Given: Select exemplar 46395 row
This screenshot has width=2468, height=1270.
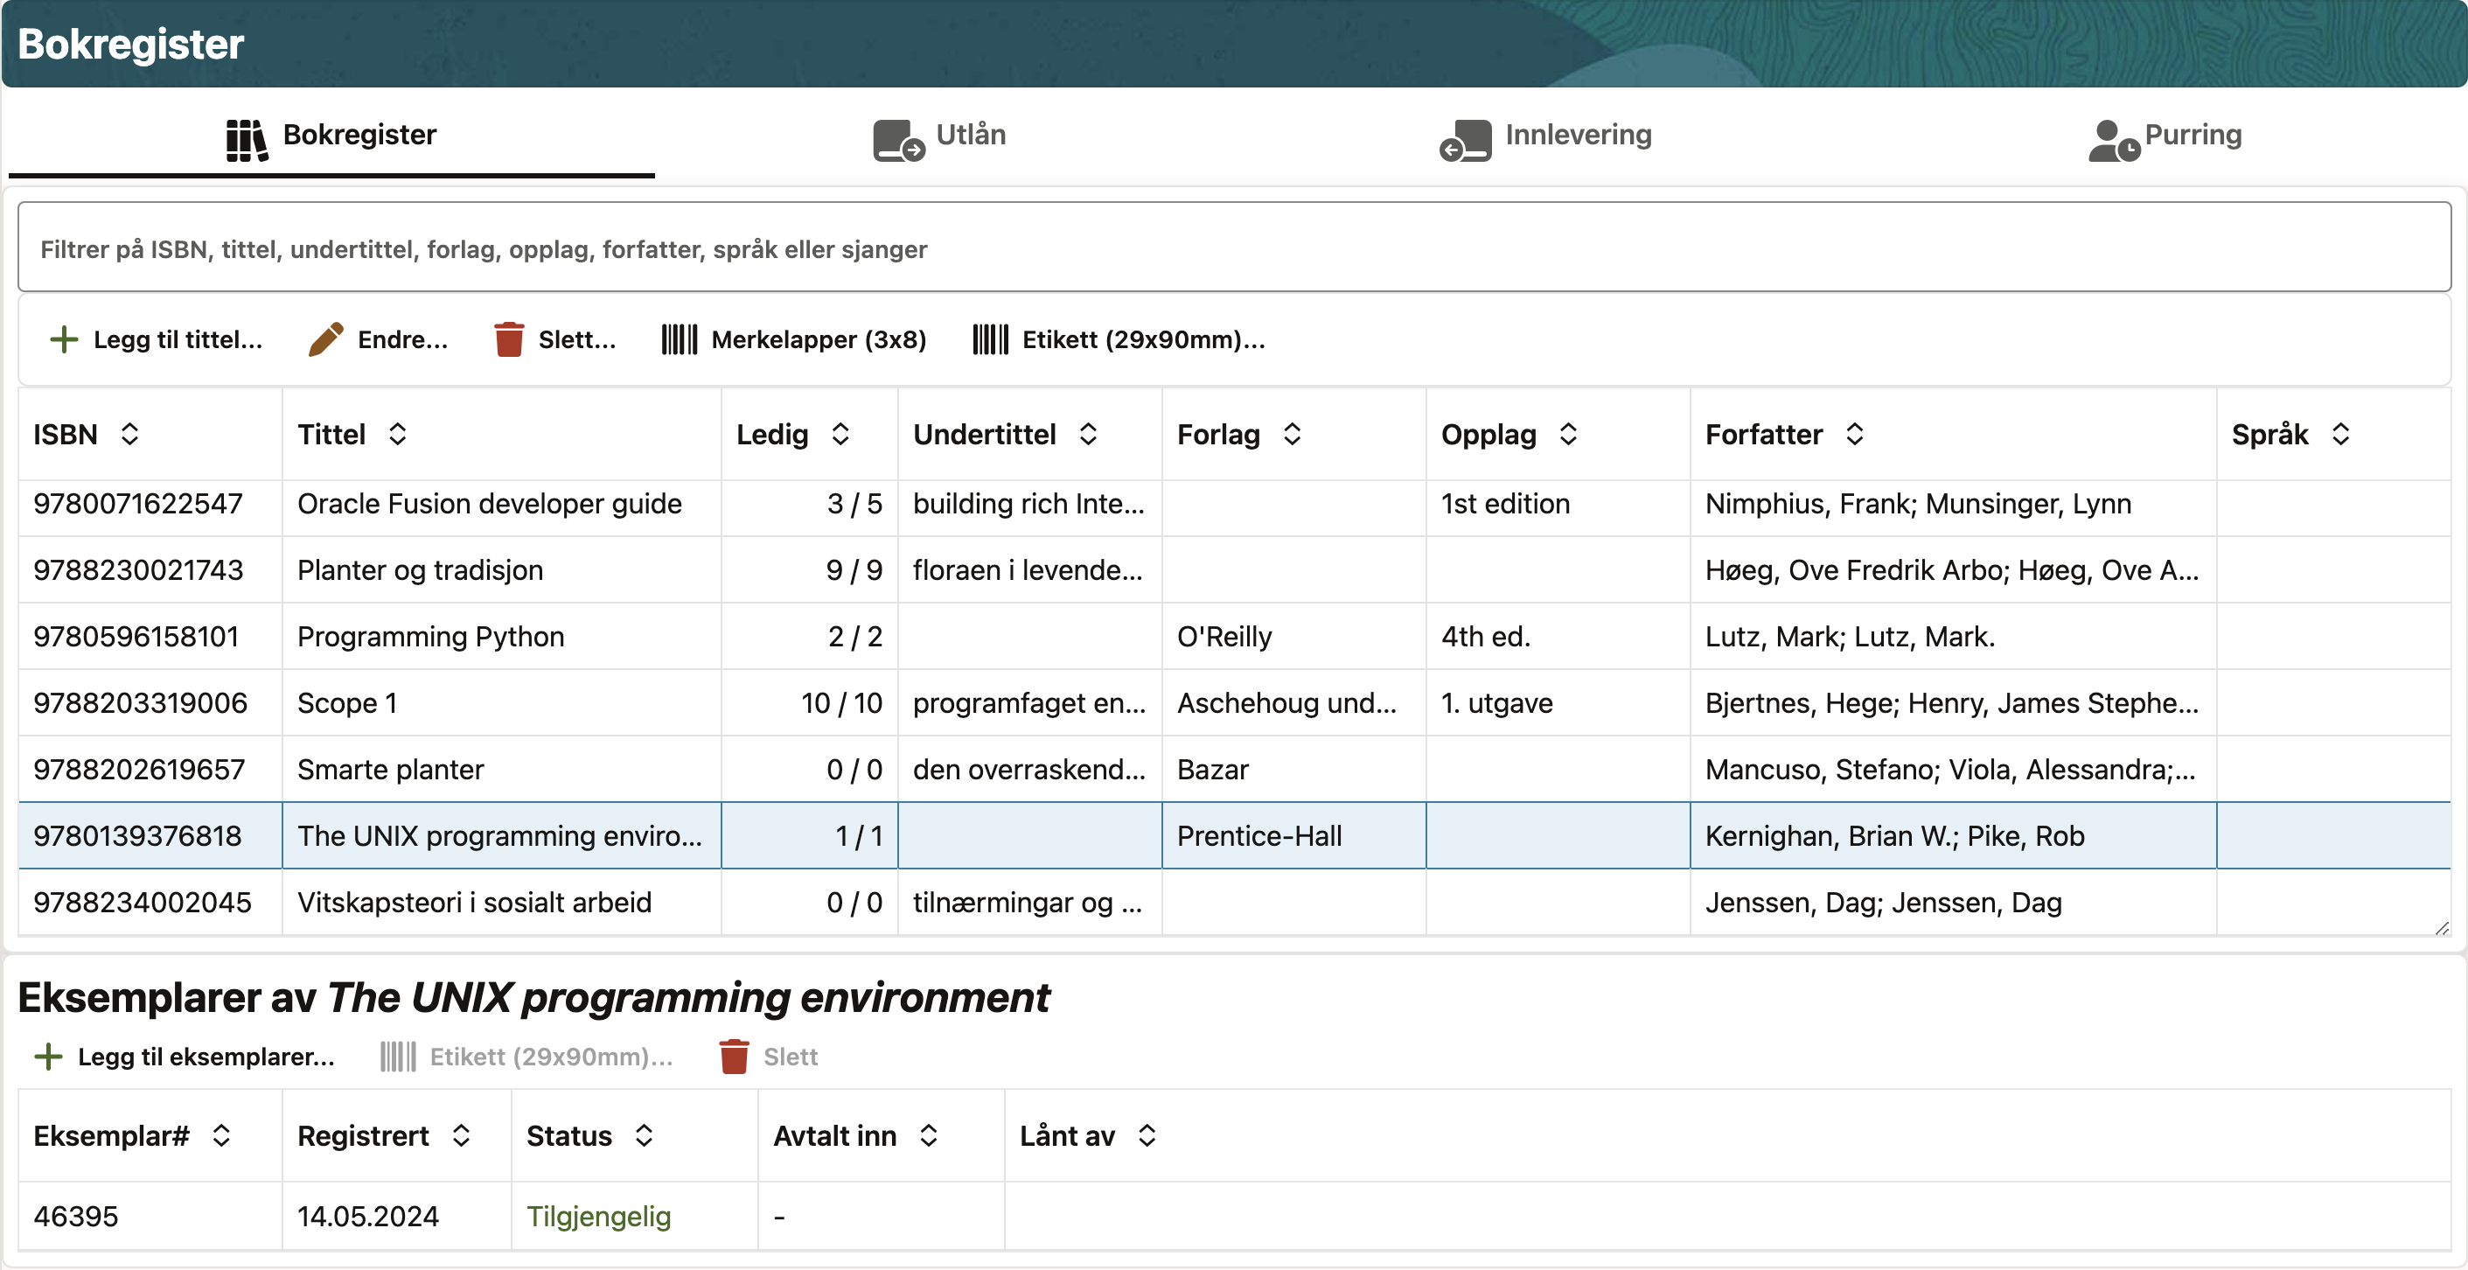Looking at the screenshot, I should point(76,1216).
